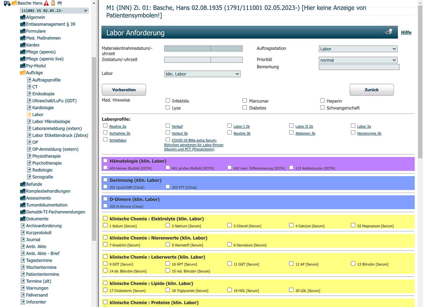Open the Hilfe link
The image size is (423, 307).
pyautogui.click(x=406, y=32)
